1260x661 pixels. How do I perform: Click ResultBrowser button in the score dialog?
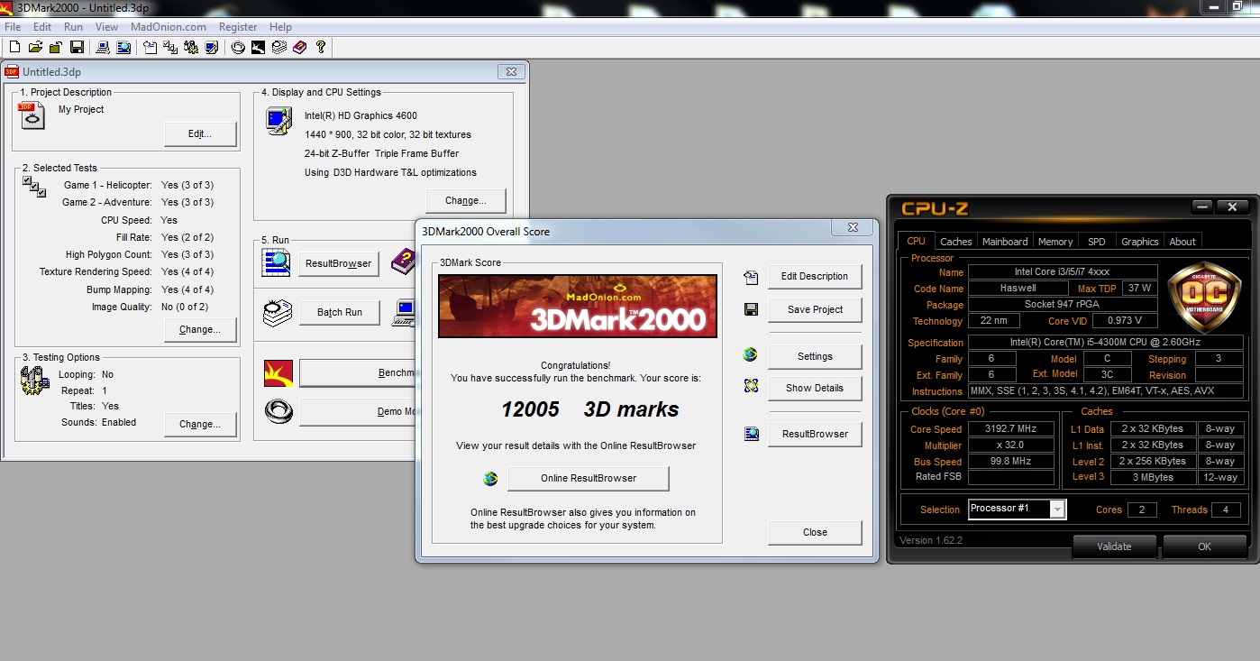pyautogui.click(x=815, y=434)
